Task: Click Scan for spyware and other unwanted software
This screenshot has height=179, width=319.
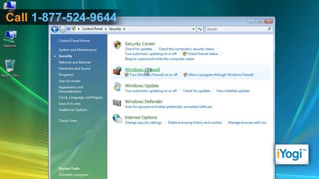Action: coord(168,107)
